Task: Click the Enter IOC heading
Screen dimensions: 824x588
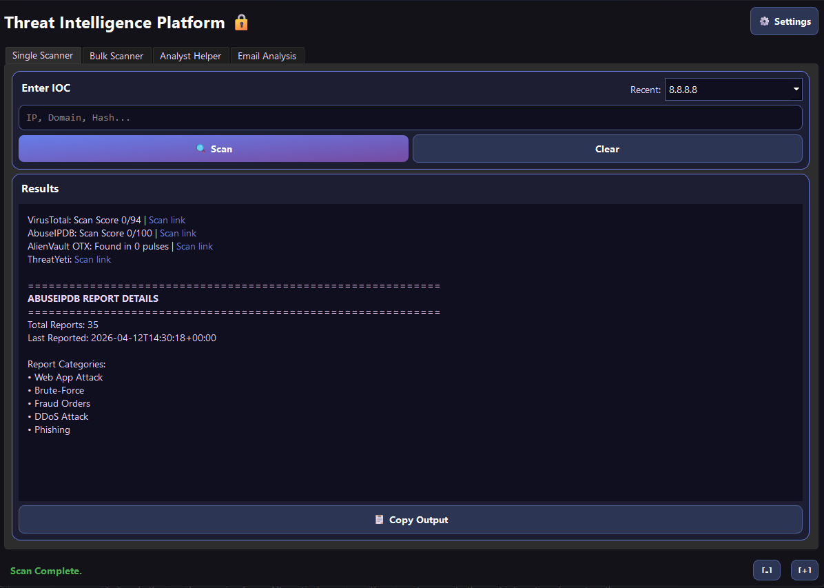Action: 45,88
